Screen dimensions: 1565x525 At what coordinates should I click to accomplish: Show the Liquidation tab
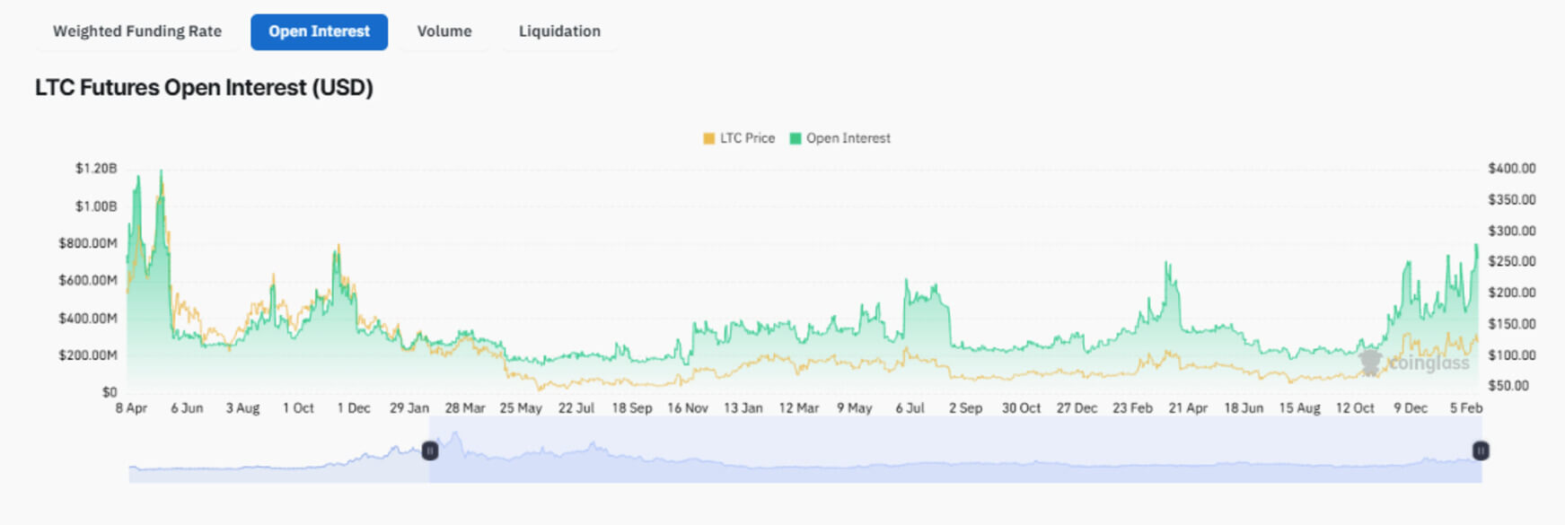point(559,31)
